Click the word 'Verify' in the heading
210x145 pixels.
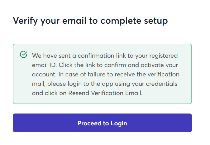coord(24,21)
